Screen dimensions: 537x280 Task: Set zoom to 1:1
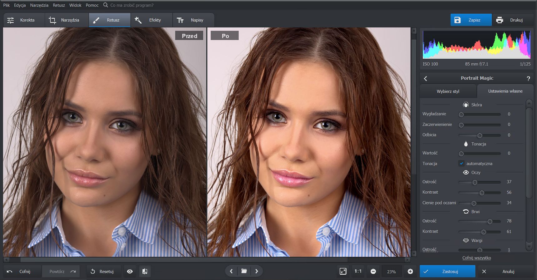tap(358, 272)
